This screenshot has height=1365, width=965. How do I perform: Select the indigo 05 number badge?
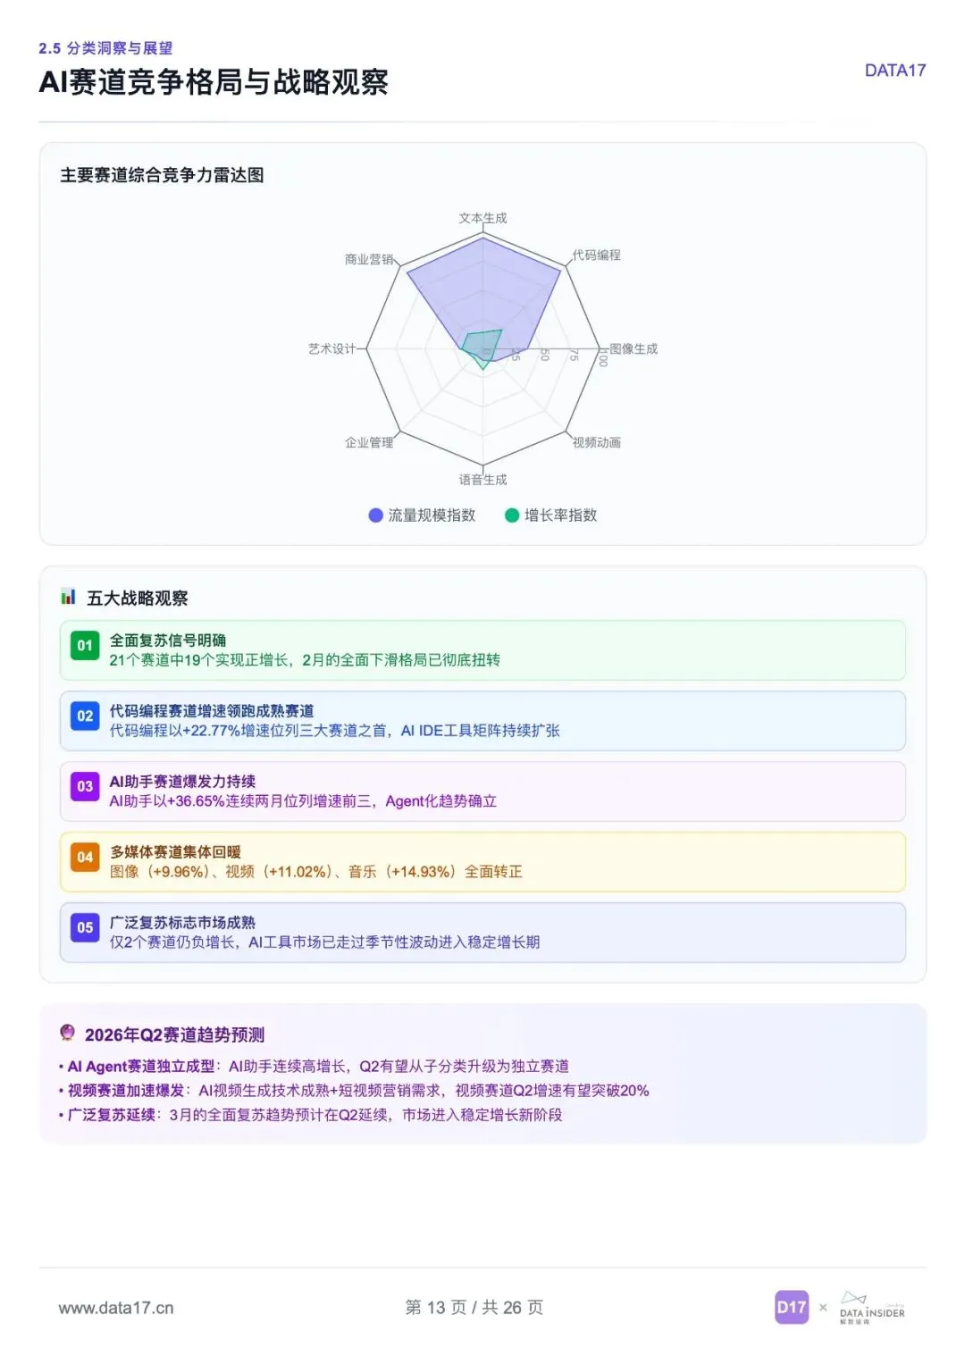click(x=85, y=928)
